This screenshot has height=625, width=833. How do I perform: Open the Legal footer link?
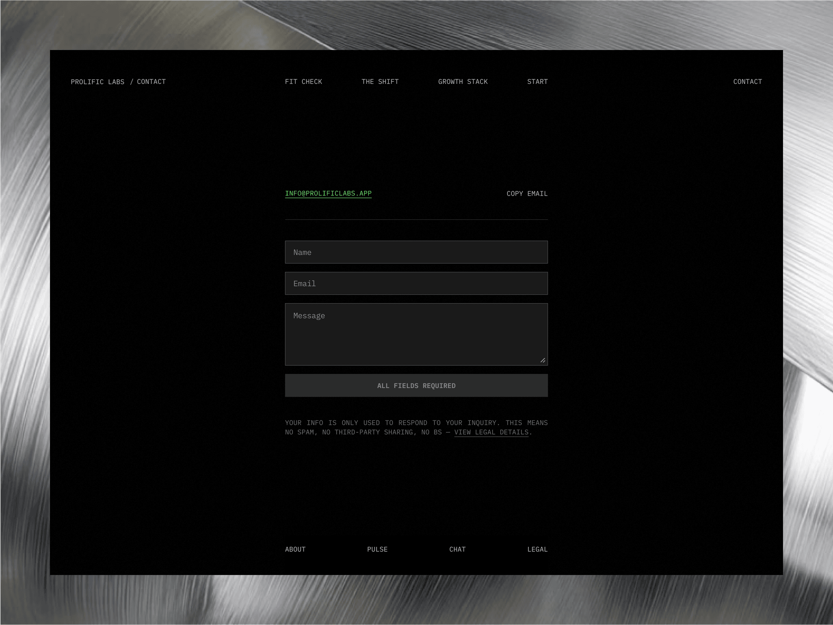tap(537, 549)
